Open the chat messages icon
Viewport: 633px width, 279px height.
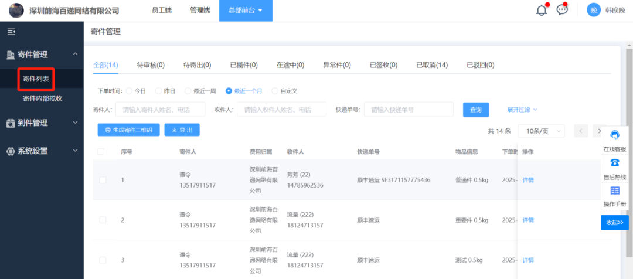coord(562,10)
